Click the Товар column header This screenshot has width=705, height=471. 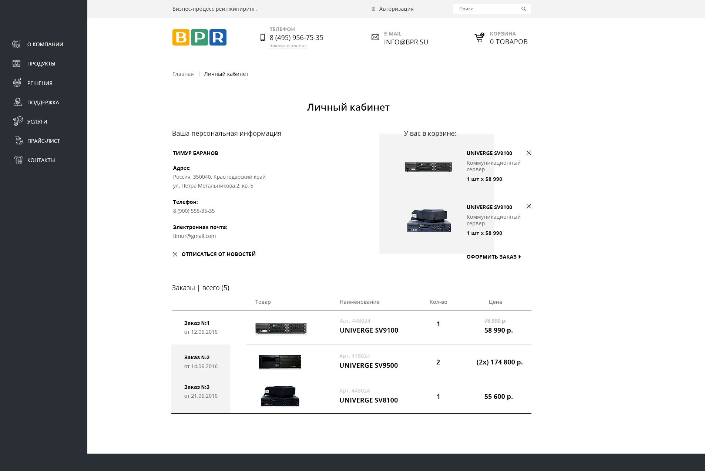tap(263, 302)
